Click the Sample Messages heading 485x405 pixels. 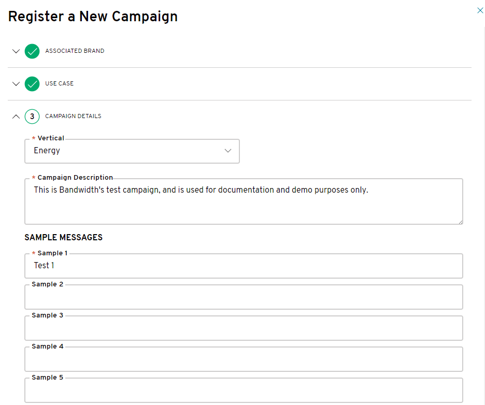63,237
